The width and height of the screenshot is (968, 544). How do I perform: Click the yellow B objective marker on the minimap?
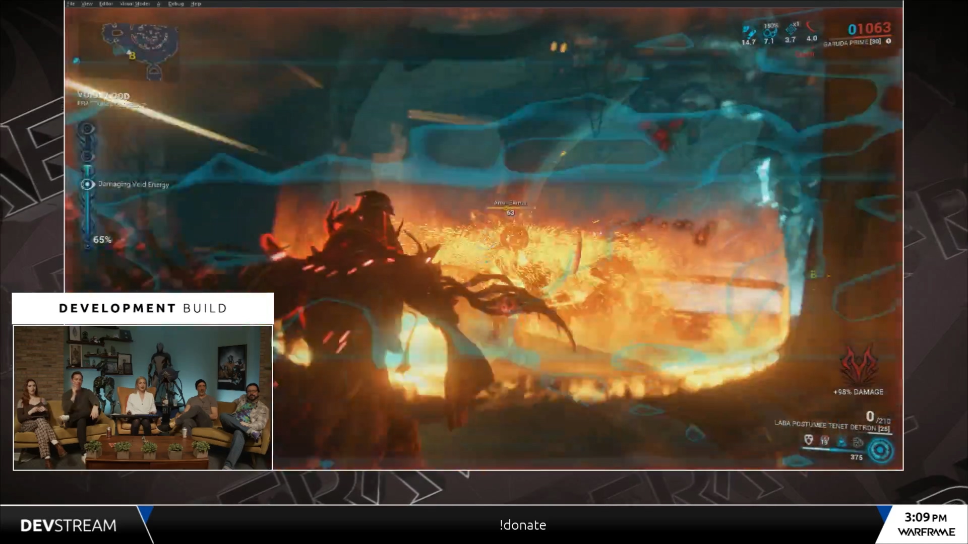(x=132, y=56)
